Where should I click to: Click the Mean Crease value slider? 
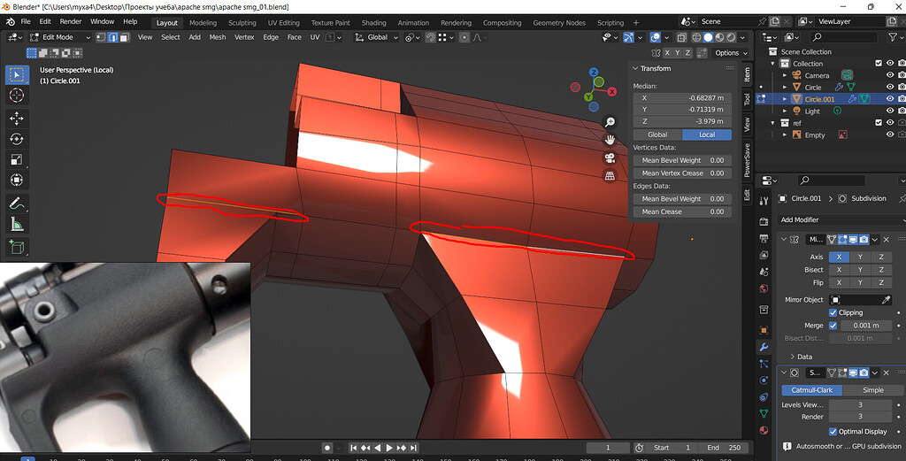682,212
